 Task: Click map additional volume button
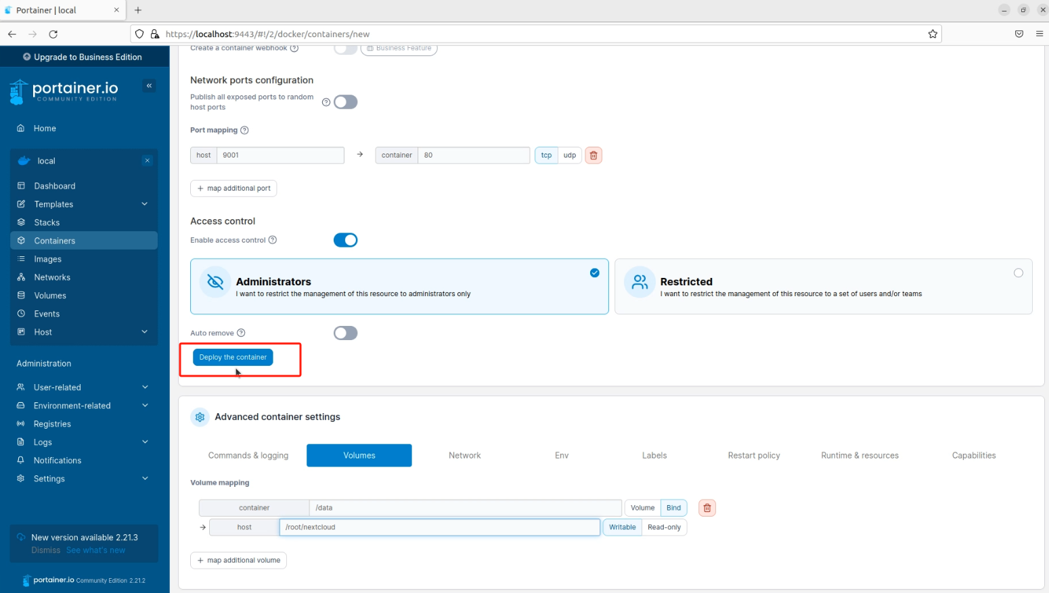click(238, 561)
